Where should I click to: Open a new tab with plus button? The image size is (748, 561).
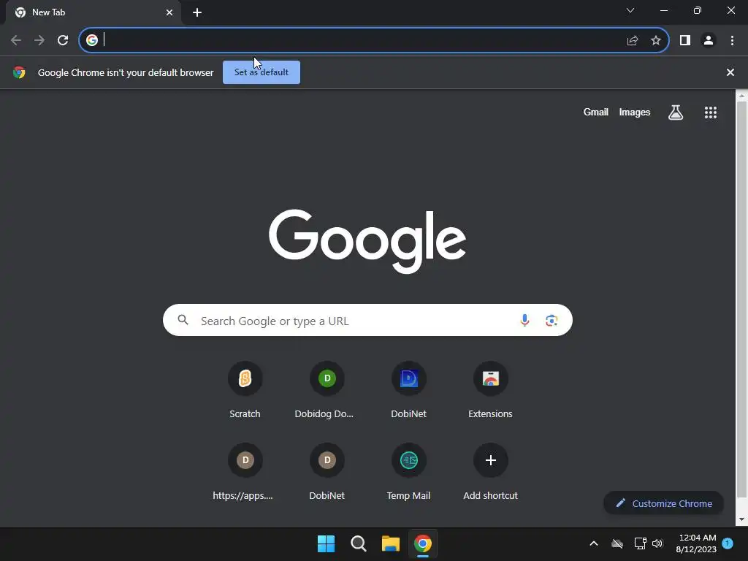(197, 12)
